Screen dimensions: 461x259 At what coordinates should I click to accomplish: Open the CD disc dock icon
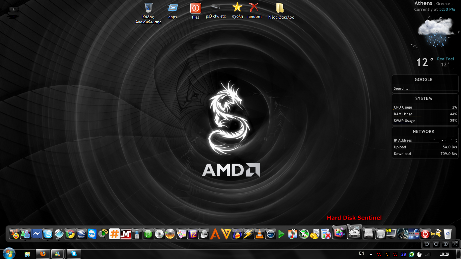[159, 234]
